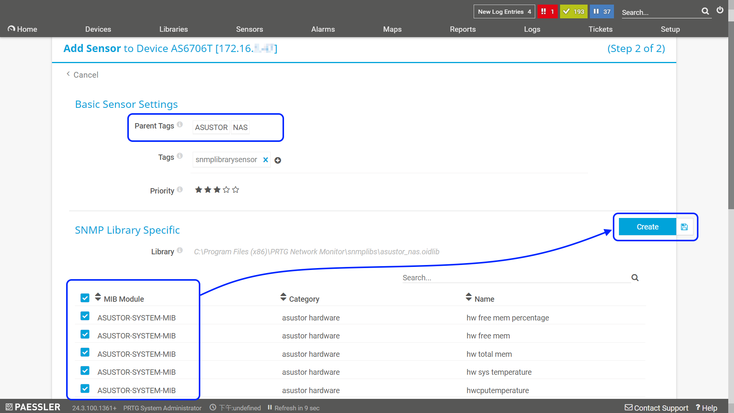Screen dimensions: 734x413
Task: Uncheck the hw free mem percentage row
Action: 85,316
